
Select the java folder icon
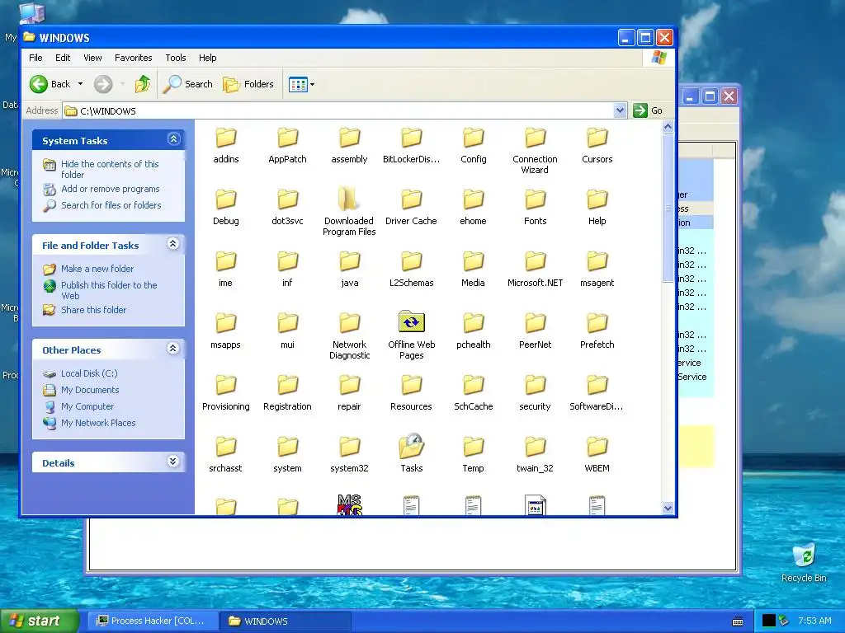[349, 261]
